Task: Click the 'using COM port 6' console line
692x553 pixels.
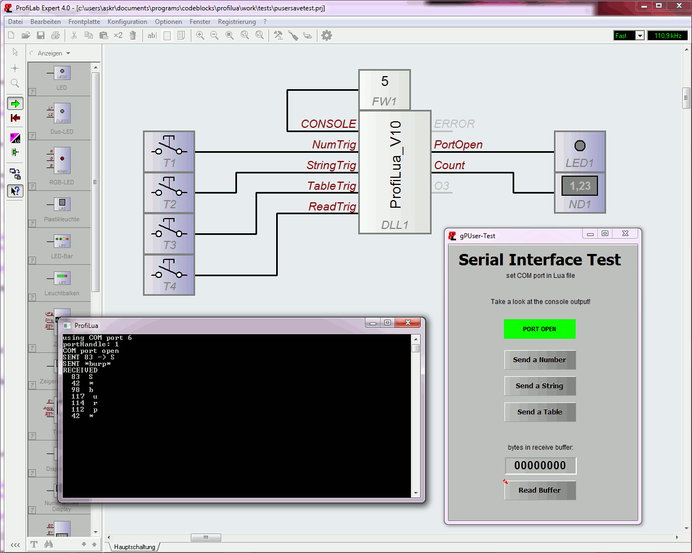Action: tap(97, 338)
